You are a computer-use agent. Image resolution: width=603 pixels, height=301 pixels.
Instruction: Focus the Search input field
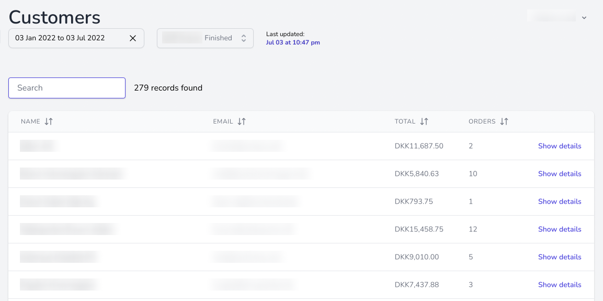(x=67, y=88)
